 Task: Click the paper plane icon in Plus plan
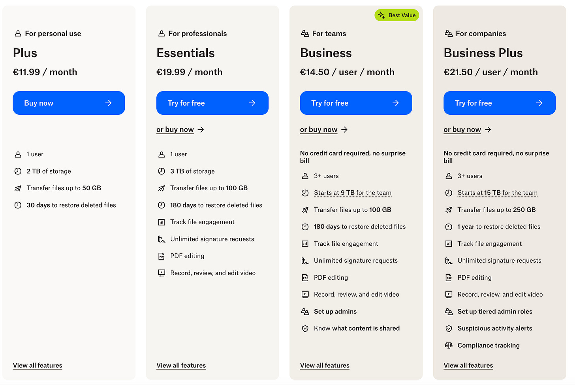point(18,188)
